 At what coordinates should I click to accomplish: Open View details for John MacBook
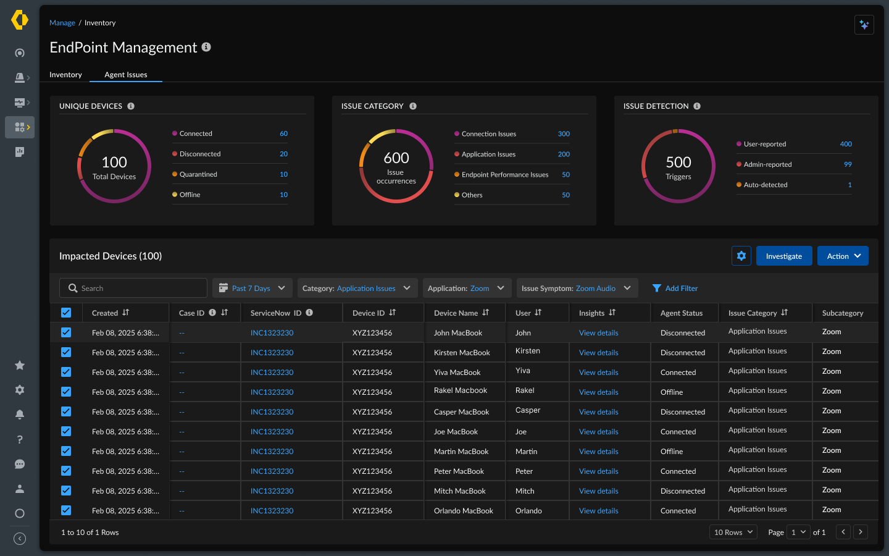598,332
